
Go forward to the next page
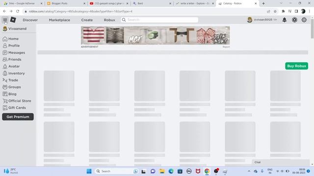[11, 11]
